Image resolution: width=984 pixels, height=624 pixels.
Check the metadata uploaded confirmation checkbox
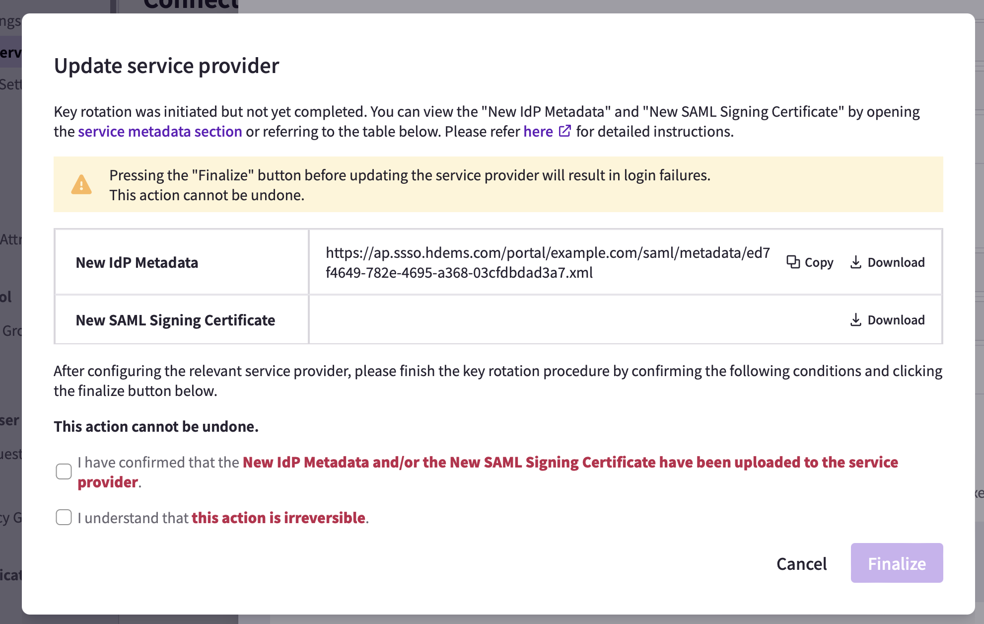64,471
